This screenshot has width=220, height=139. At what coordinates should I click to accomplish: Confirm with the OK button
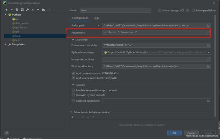[174, 133]
